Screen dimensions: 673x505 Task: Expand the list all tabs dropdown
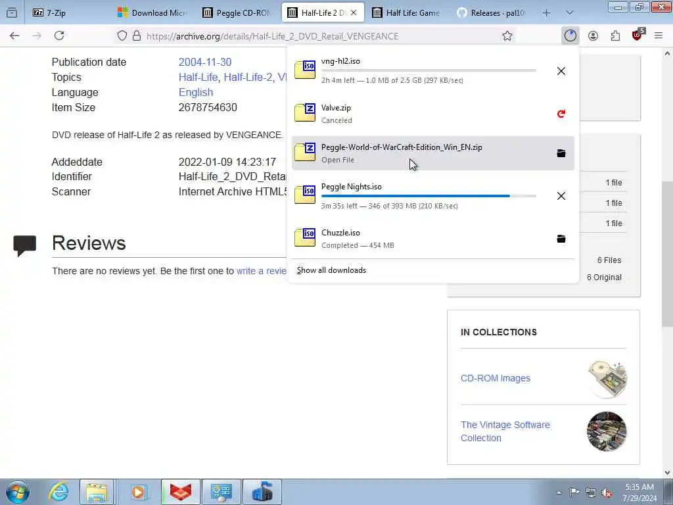click(x=570, y=13)
